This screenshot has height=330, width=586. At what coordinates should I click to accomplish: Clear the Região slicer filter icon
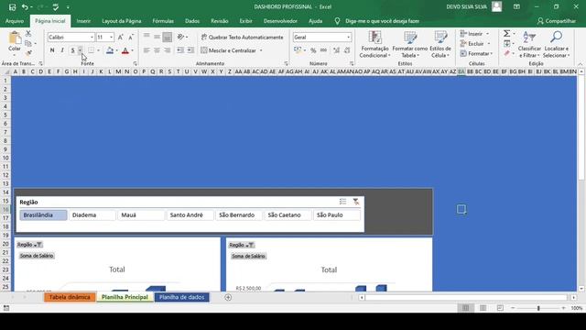point(356,202)
